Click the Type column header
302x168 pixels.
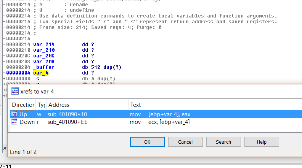pos(40,105)
